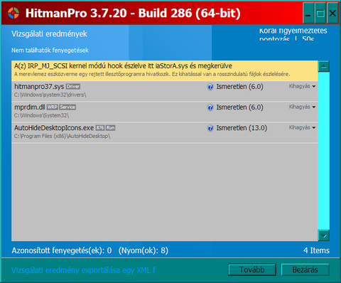This screenshot has width=341, height=283.
Task: Click the 4 Items count label
Action: (x=316, y=250)
